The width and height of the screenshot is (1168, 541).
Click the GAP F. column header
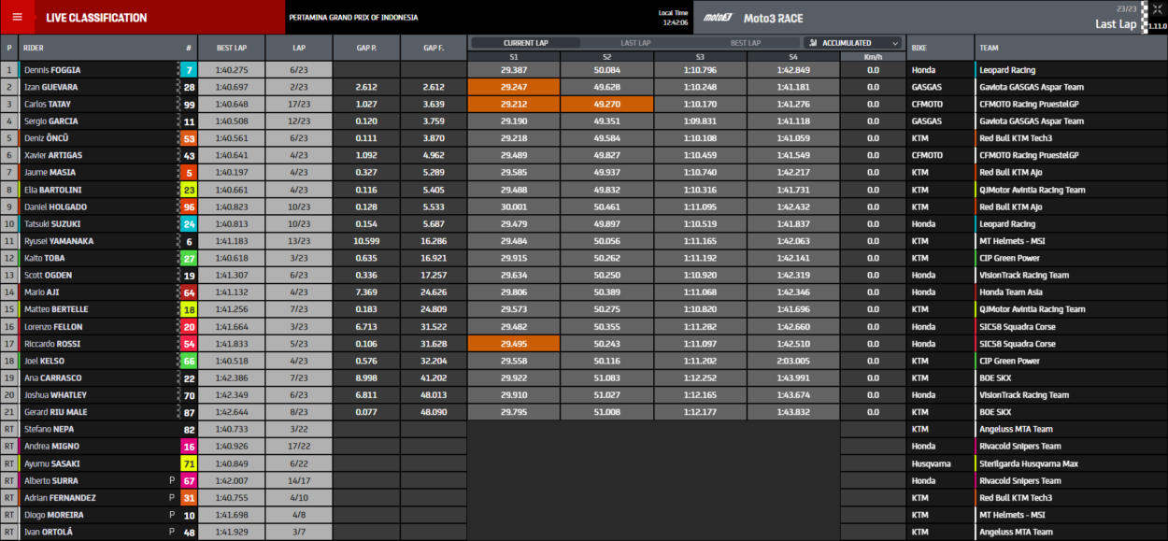click(434, 48)
